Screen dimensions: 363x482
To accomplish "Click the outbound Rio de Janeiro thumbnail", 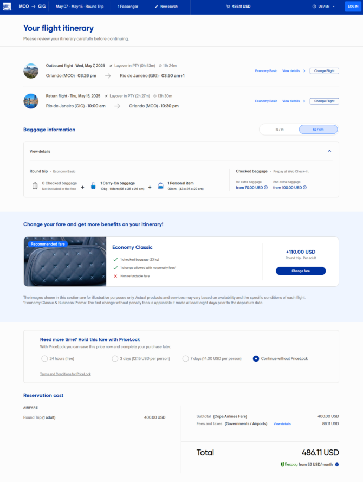I will point(31,71).
